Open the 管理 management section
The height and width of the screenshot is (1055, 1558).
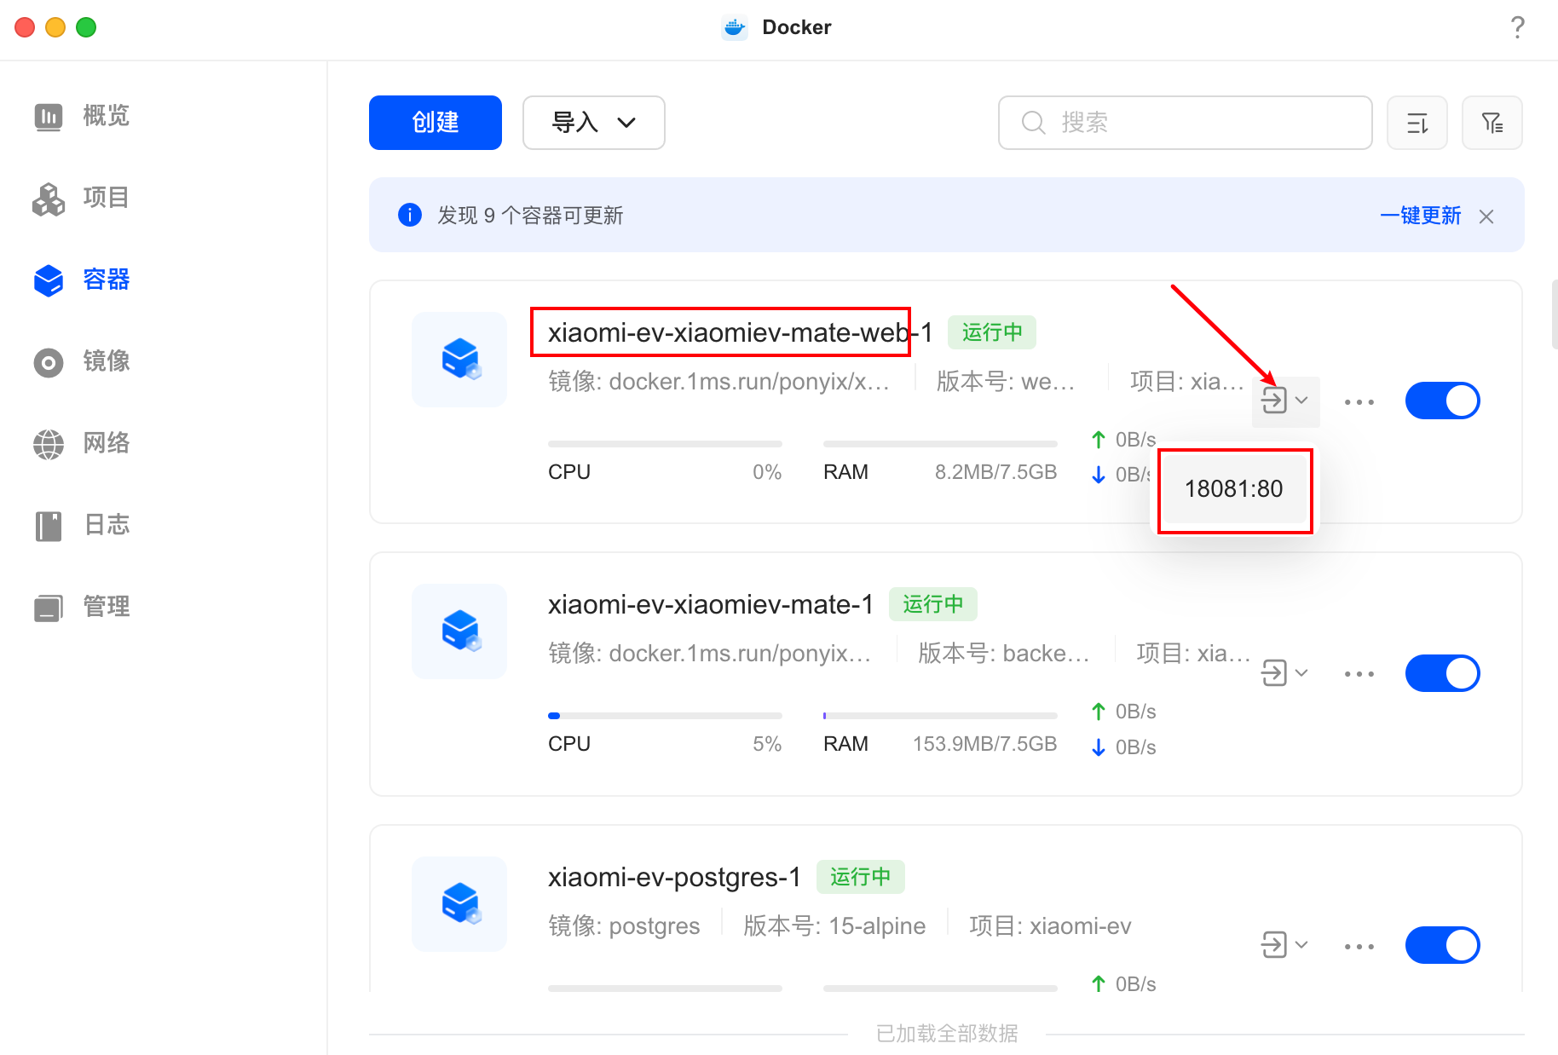pyautogui.click(x=82, y=607)
